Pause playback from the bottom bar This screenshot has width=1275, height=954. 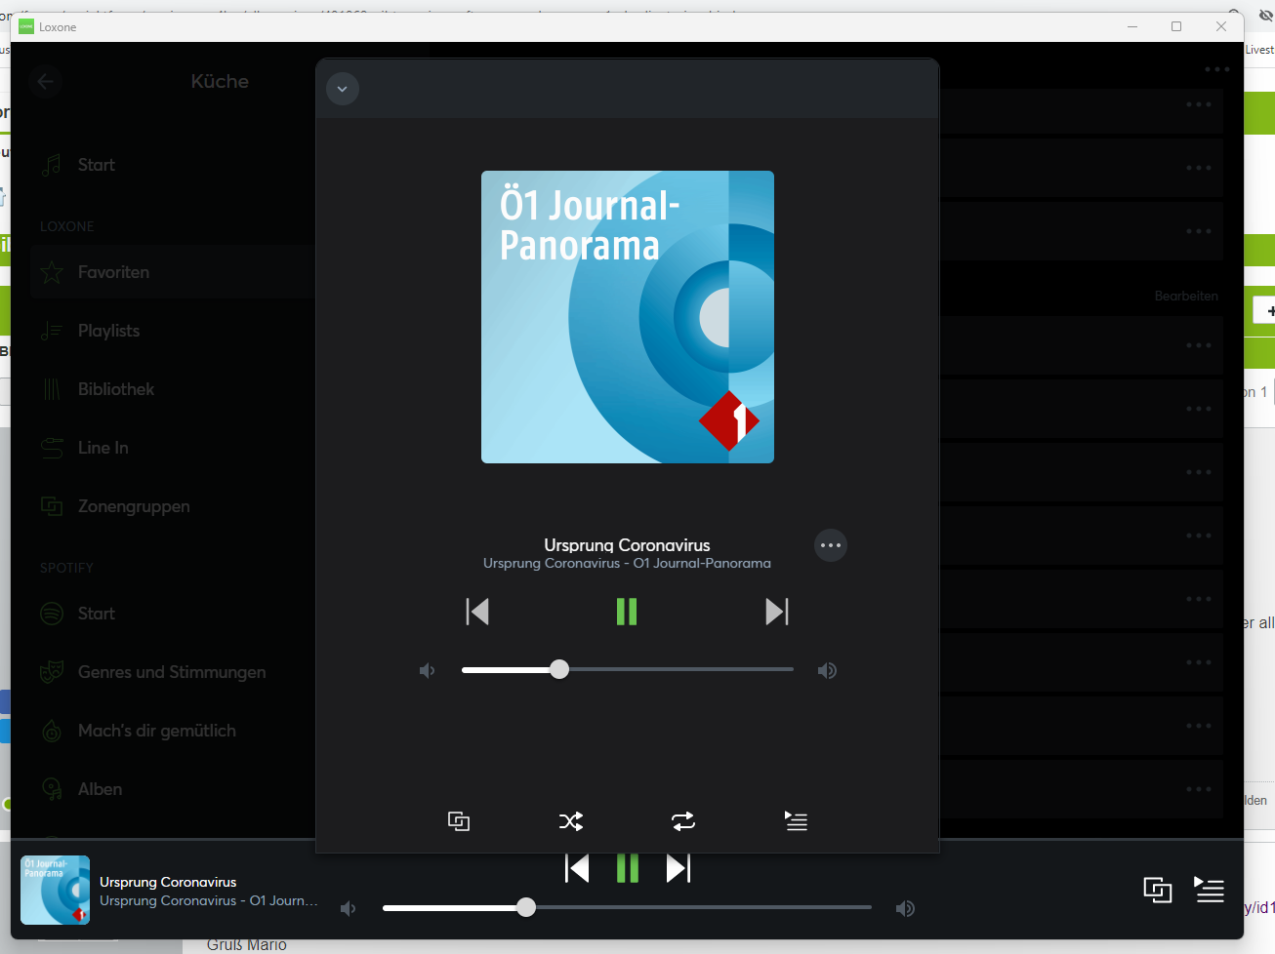pyautogui.click(x=628, y=868)
